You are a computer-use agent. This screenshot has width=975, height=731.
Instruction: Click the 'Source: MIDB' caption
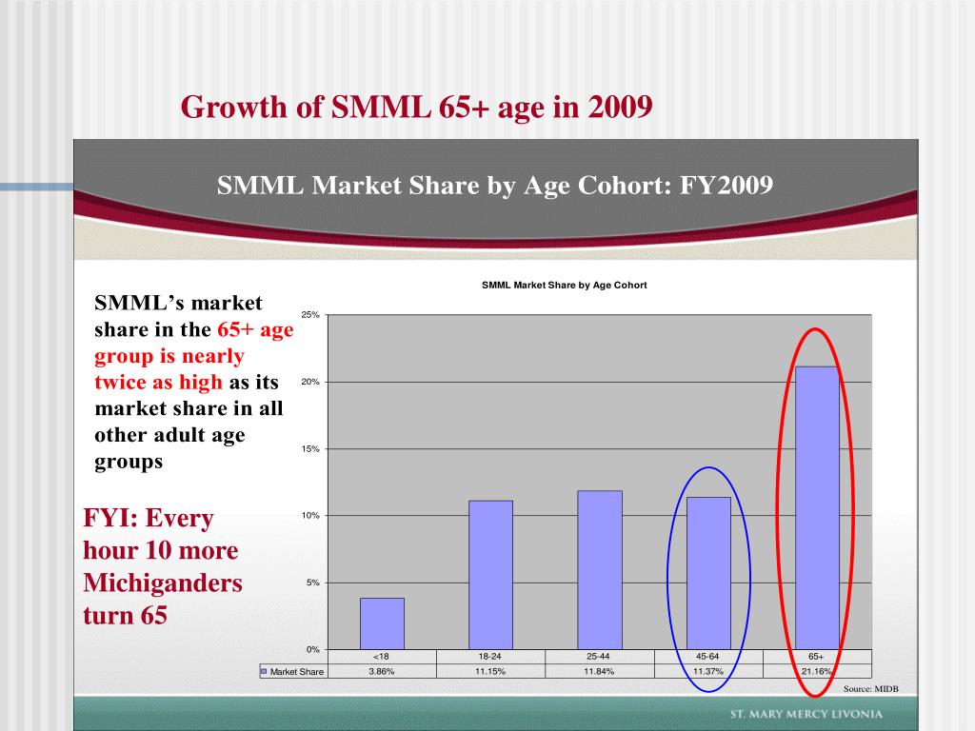870,689
